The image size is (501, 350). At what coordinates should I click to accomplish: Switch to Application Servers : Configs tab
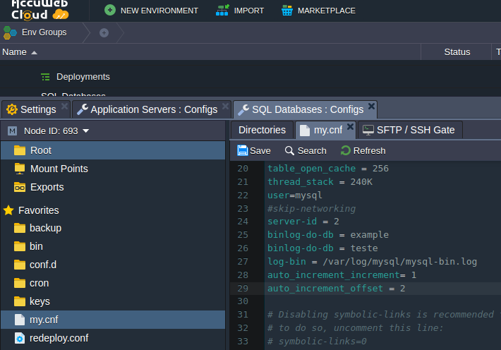coord(147,109)
